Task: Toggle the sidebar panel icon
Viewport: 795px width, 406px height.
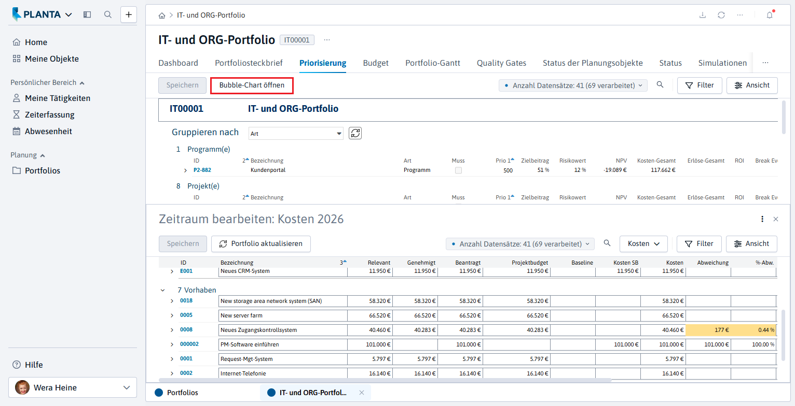Action: click(87, 15)
